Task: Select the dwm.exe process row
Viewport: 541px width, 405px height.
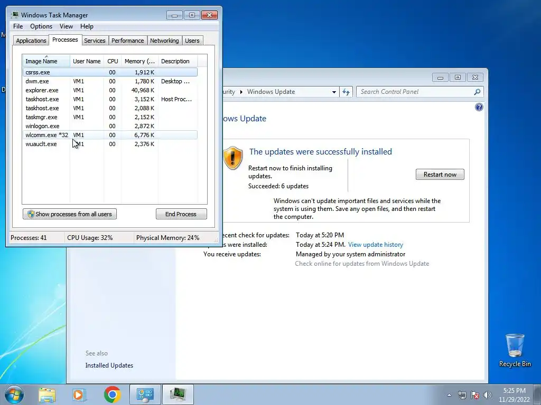Action: click(110, 81)
